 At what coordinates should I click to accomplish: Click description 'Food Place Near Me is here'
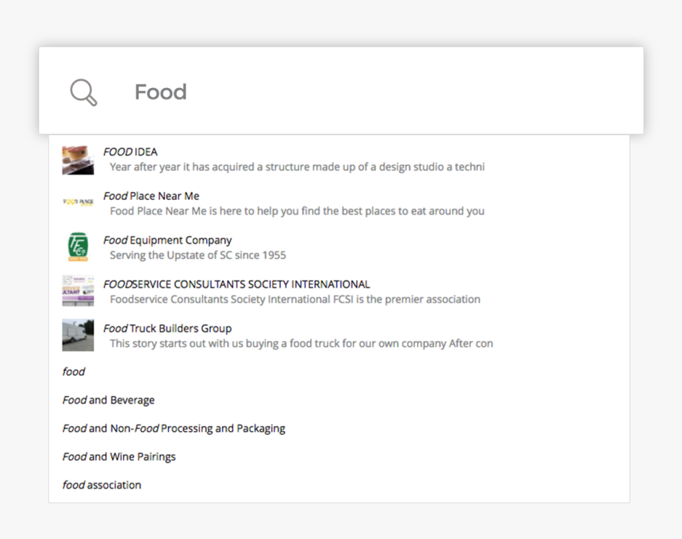(297, 211)
